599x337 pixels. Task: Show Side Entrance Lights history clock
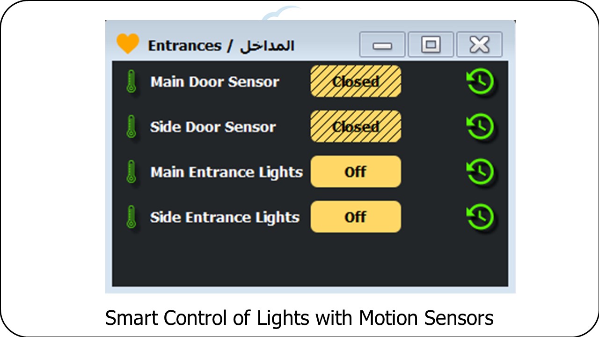pyautogui.click(x=480, y=217)
